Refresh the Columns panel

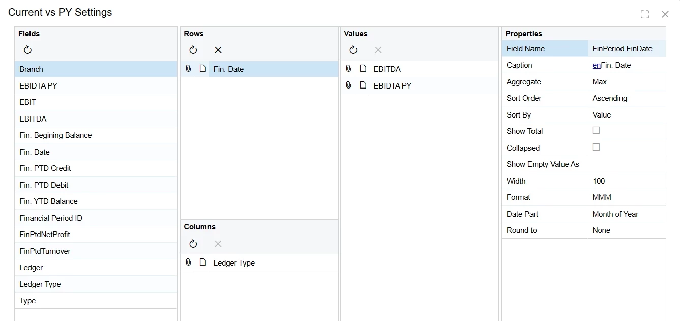point(193,244)
